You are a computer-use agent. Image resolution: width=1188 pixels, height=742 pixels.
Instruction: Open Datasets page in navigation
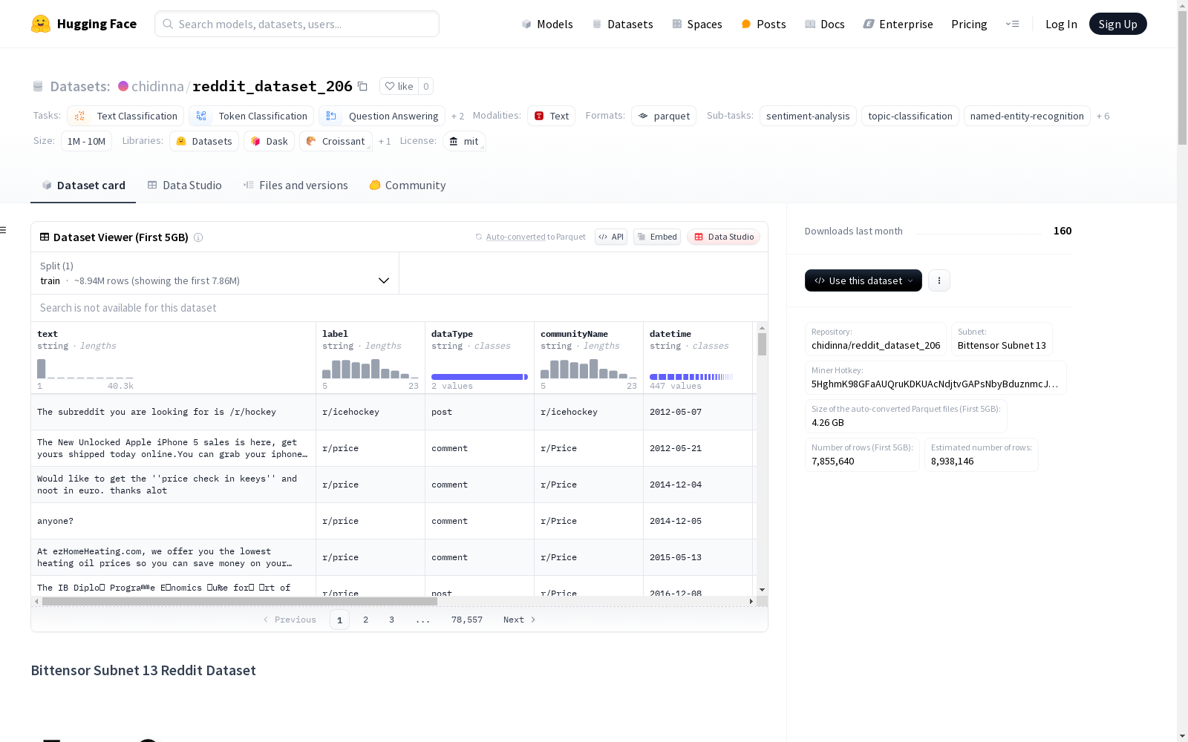coord(622,24)
